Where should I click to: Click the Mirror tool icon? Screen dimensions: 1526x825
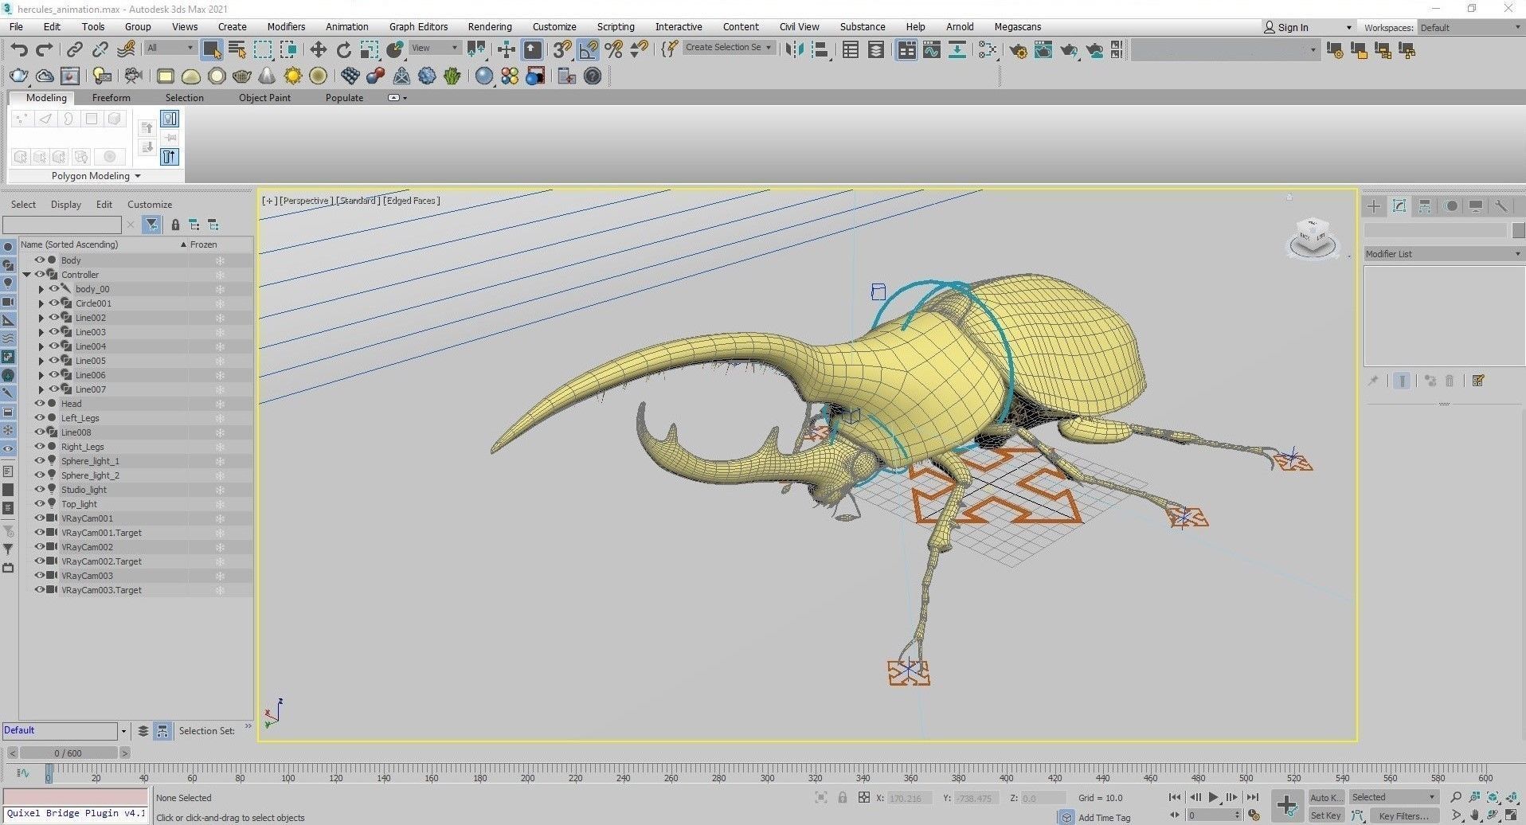tap(794, 50)
